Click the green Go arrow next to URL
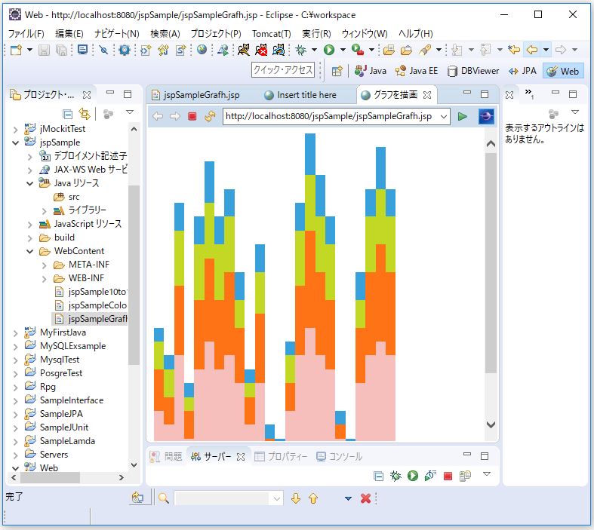 pyautogui.click(x=462, y=116)
